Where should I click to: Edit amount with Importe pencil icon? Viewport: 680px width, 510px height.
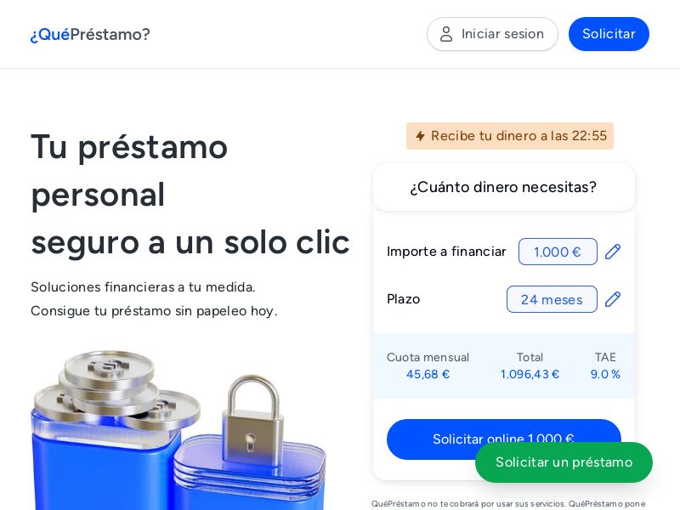pos(612,252)
